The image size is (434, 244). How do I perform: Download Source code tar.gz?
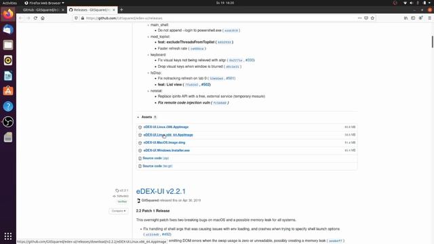157,166
